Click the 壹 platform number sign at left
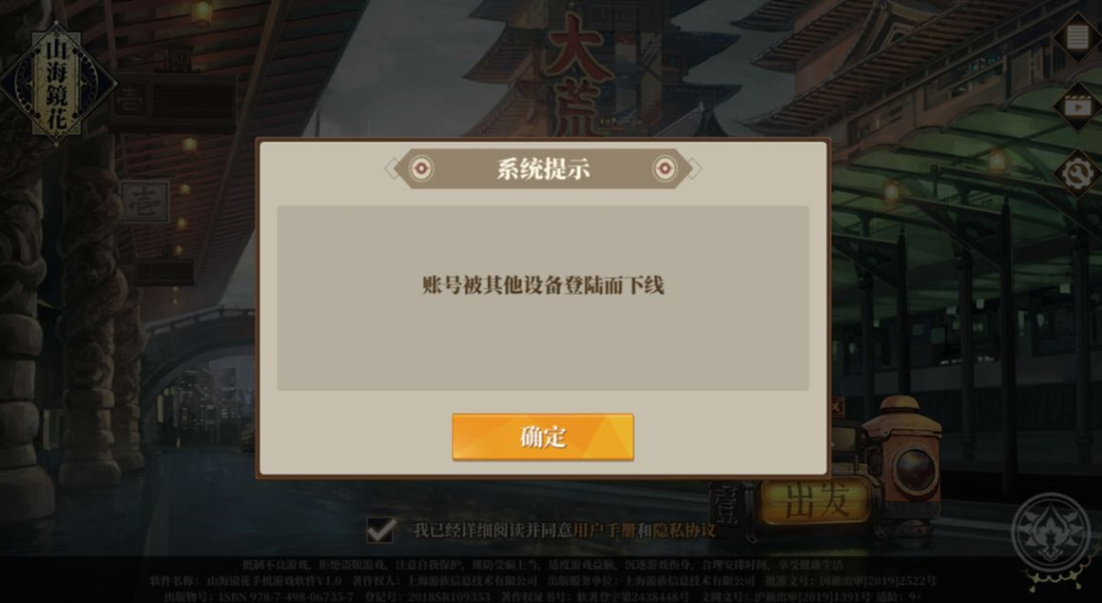This screenshot has width=1102, height=603. coord(145,202)
